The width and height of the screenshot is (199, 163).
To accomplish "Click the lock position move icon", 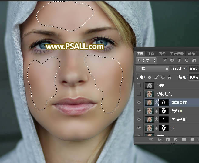I will click(163, 77).
